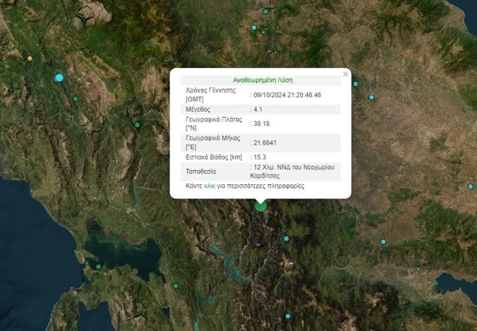Open the "κλικ" link for more information
477x331 pixels.
pyautogui.click(x=209, y=186)
